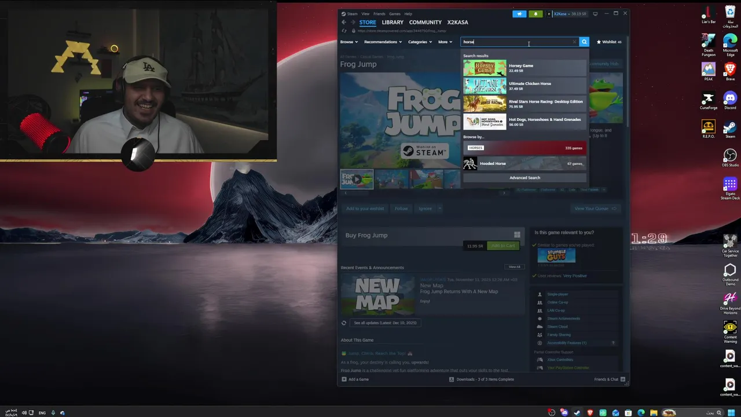Switch to the COMMUNITY tab
The height and width of the screenshot is (417, 741).
tap(425, 22)
